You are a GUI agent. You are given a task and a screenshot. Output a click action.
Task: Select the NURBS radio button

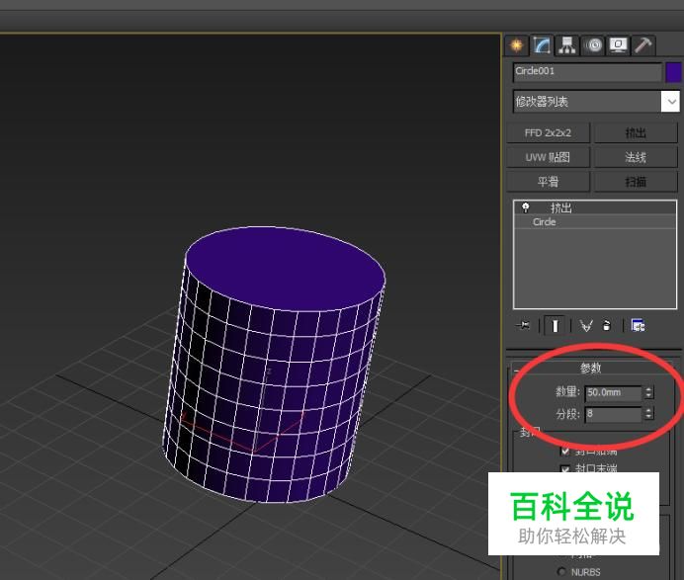[563, 572]
